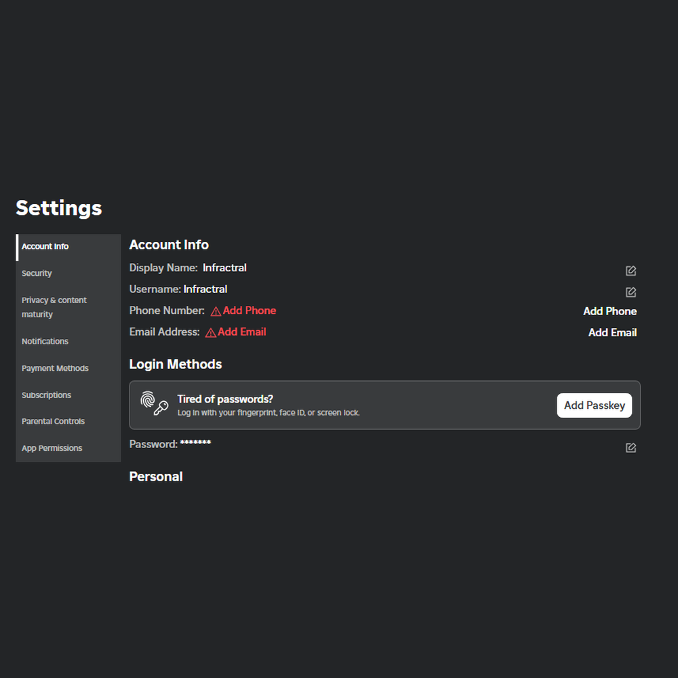678x678 pixels.
Task: Click the warning icon beside Add Email
Action: tap(211, 332)
